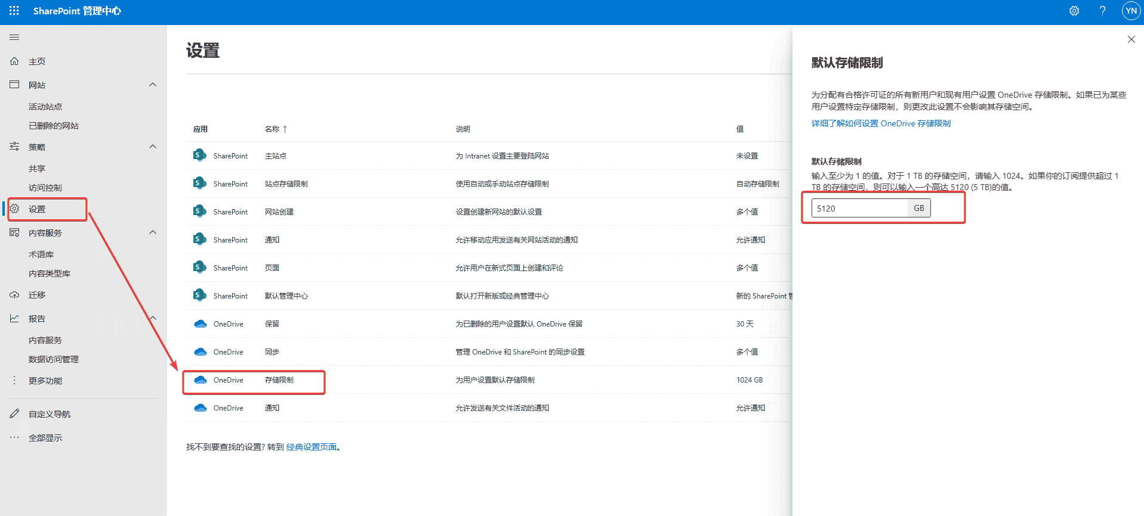Viewport: 1144px width, 516px height.
Task: Open the 经典设置页面 link
Action: tap(312, 447)
